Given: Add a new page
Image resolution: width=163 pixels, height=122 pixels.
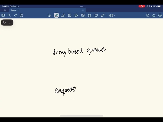Looking at the screenshot, I should 148,15.
